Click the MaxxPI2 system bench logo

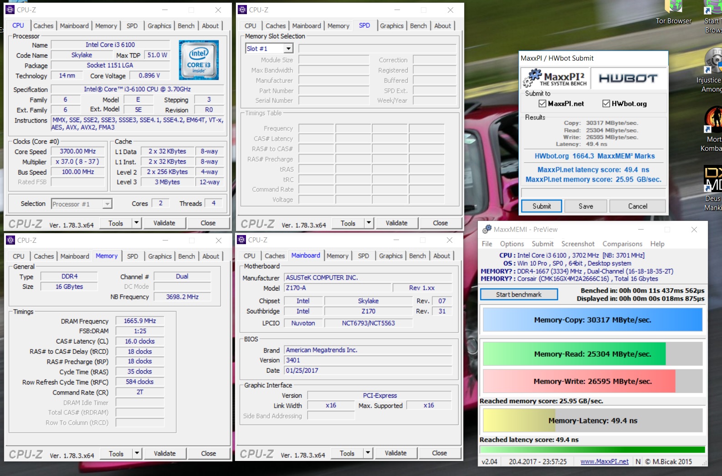555,78
